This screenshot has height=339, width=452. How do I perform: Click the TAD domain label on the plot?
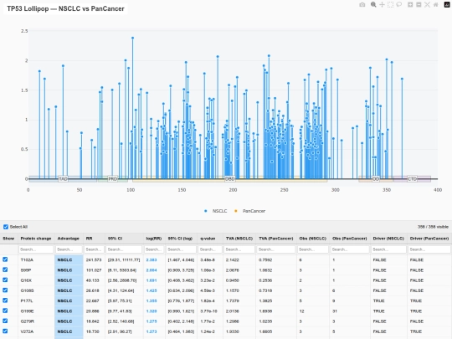pos(63,179)
